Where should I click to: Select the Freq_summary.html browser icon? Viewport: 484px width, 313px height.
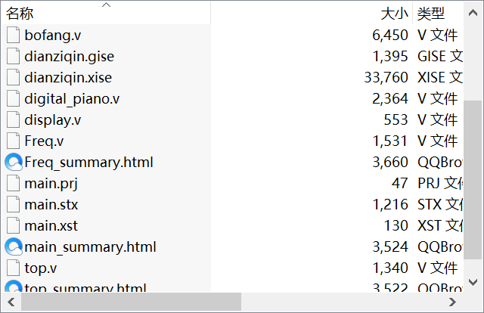click(13, 162)
